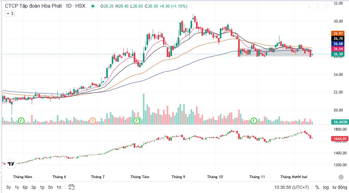Toggle the log scale option

326,187
